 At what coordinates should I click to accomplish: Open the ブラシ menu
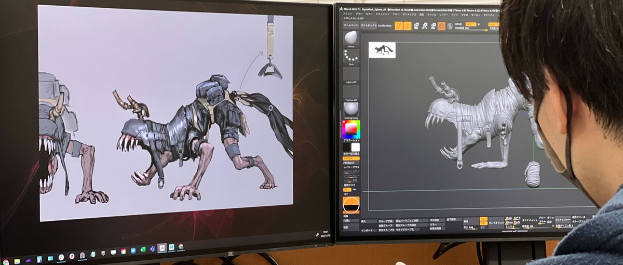[x=359, y=14]
